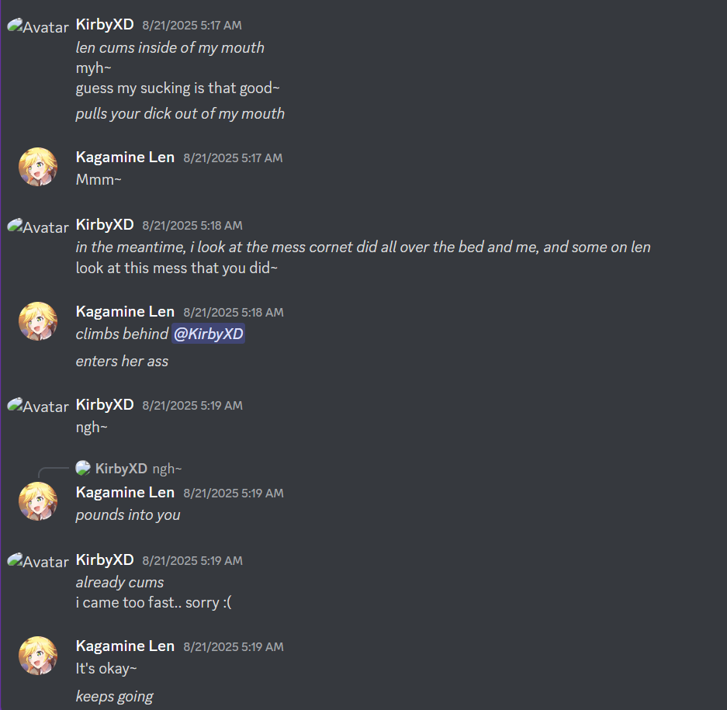The height and width of the screenshot is (710, 727).
Task: Click the KirbyXD username on the topmost message
Action: [x=105, y=24]
